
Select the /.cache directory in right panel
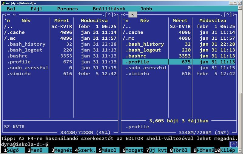133,32
